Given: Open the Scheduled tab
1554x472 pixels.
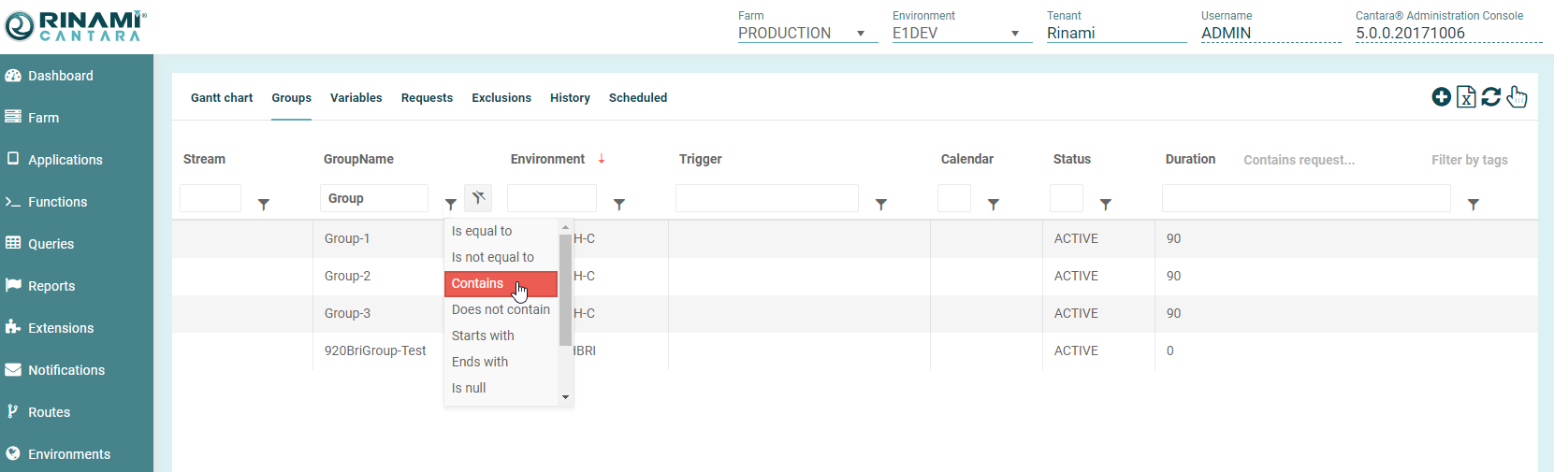Looking at the screenshot, I should click(x=638, y=98).
